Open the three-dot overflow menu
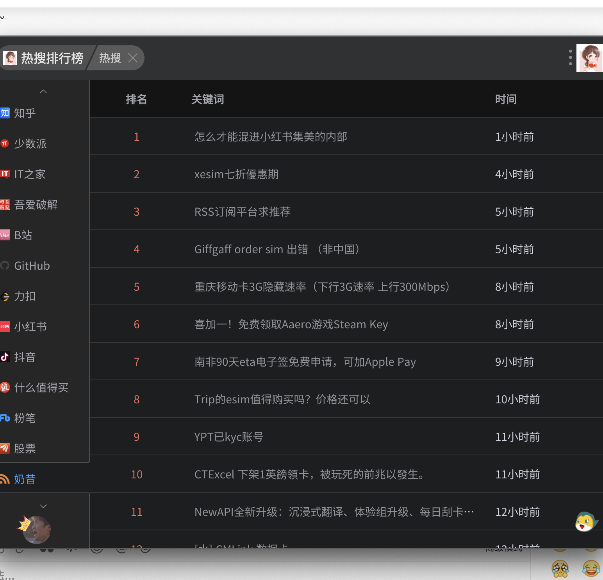 [x=570, y=57]
